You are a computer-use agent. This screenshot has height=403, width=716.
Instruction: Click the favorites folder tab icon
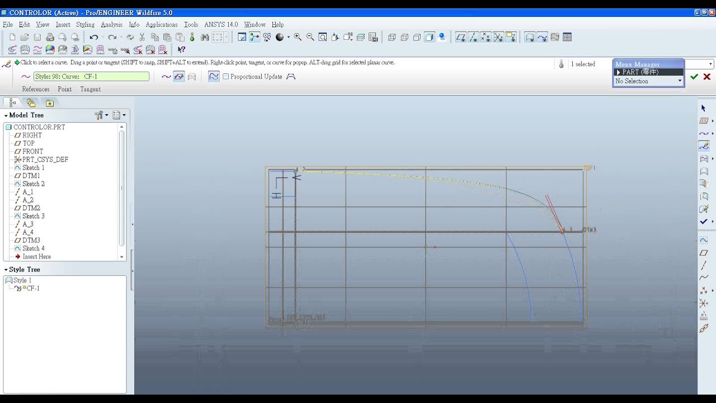[50, 102]
